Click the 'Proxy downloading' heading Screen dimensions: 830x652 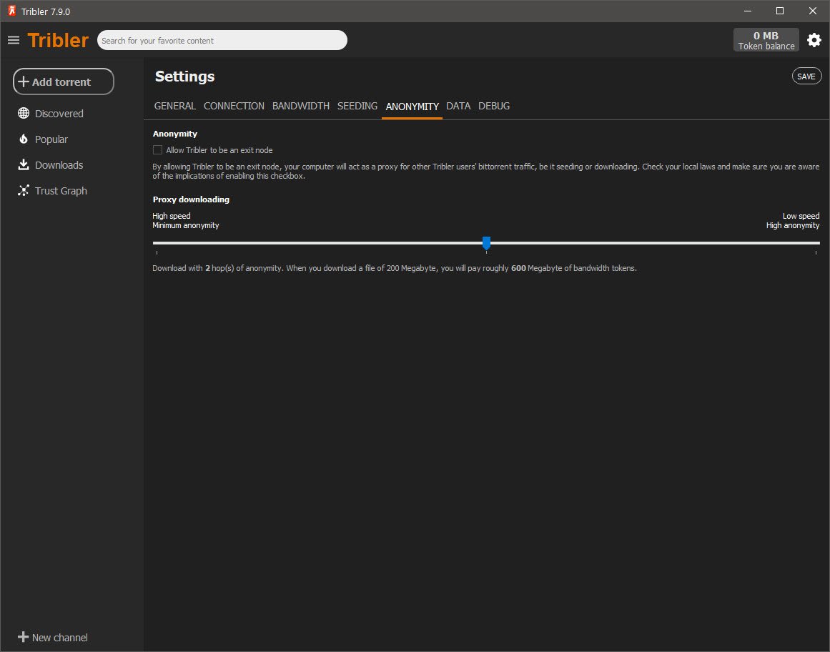(x=191, y=199)
